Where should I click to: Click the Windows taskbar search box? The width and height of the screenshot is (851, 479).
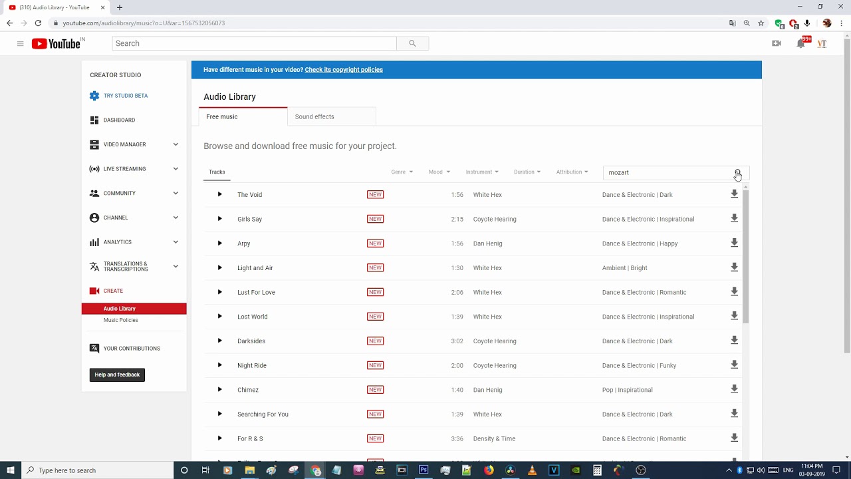point(98,470)
